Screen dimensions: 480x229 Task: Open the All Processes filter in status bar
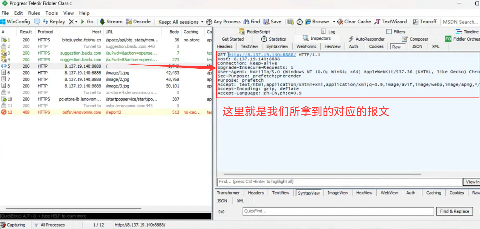pyautogui.click(x=49, y=225)
